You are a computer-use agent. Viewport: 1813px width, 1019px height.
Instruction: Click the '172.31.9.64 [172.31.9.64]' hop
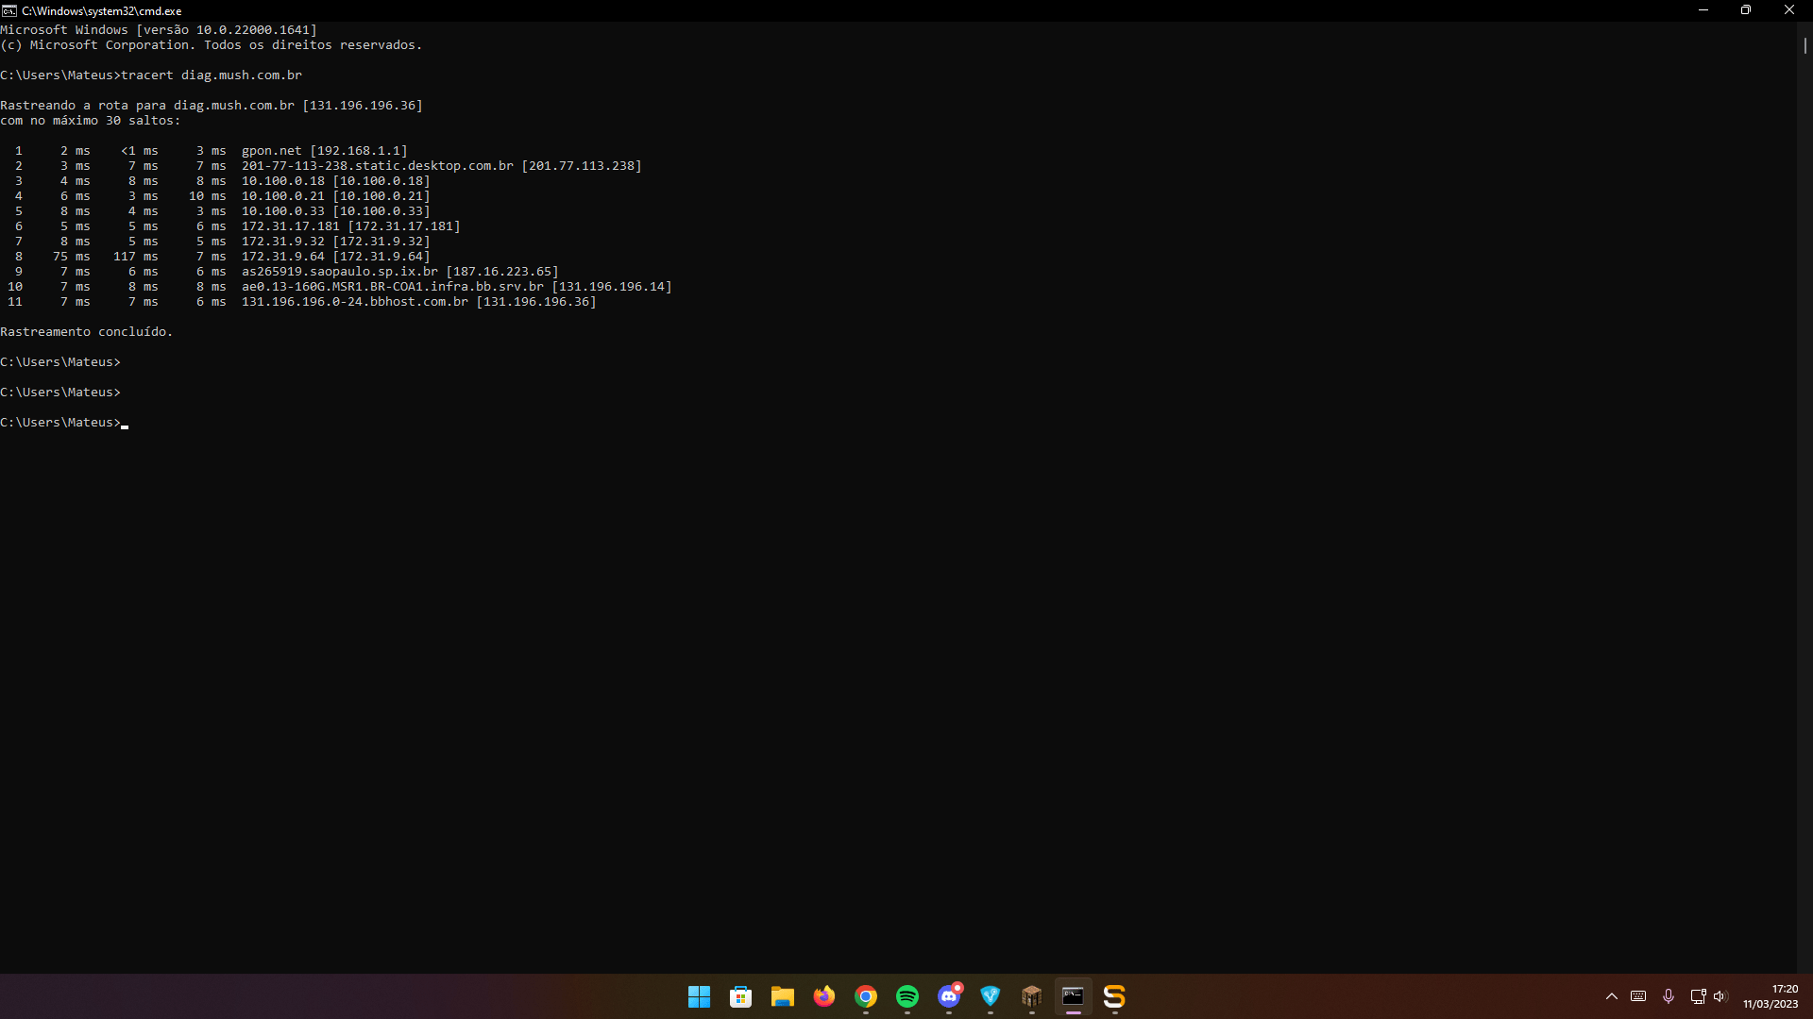[336, 256]
